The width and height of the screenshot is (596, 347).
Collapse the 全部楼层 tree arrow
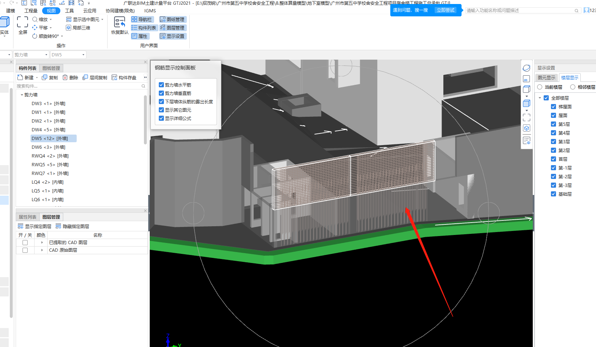coord(540,98)
